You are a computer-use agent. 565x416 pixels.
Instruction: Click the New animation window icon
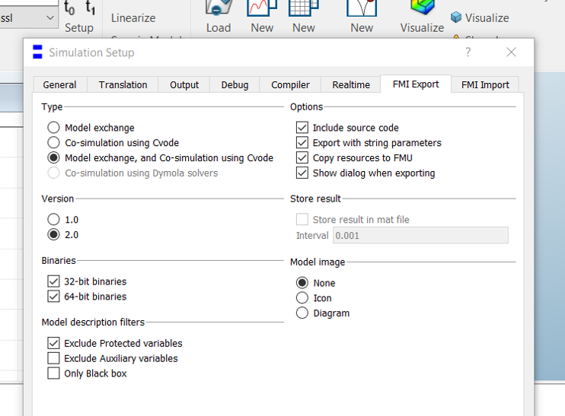pos(362,8)
